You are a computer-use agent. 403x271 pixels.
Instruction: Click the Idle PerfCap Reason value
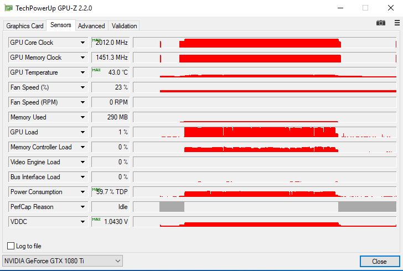(x=111, y=207)
